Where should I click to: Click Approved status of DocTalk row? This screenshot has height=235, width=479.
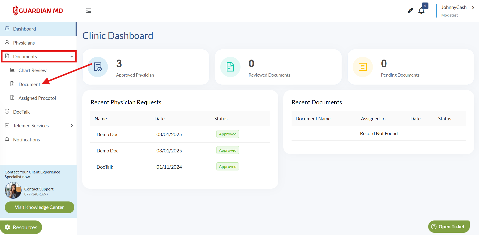[x=228, y=167]
